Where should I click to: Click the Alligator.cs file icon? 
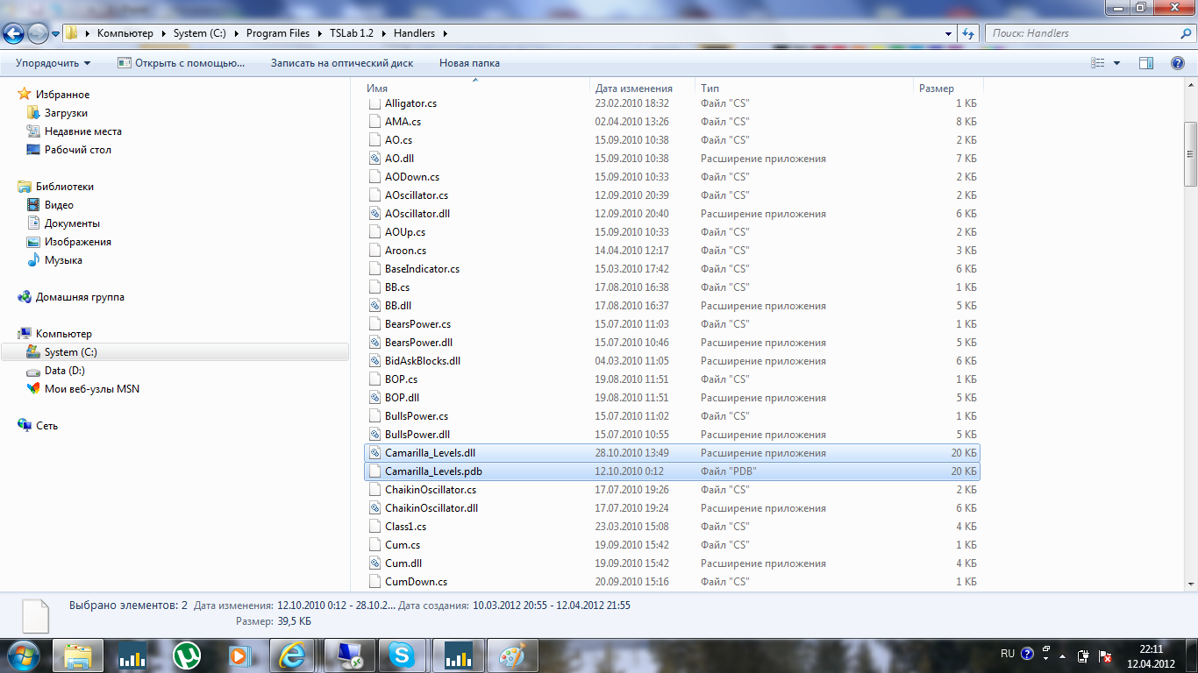pyautogui.click(x=375, y=103)
